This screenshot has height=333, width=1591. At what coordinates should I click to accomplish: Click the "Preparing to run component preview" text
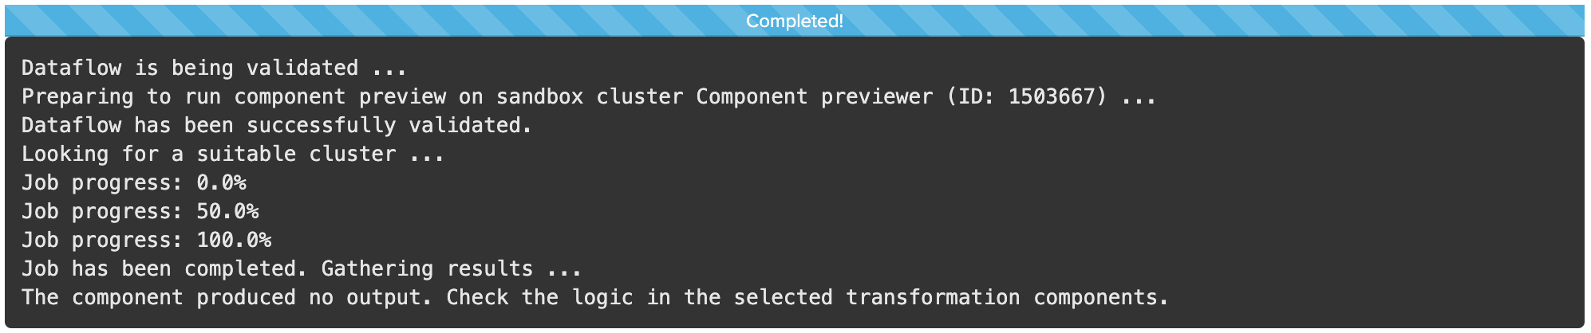click(x=233, y=97)
